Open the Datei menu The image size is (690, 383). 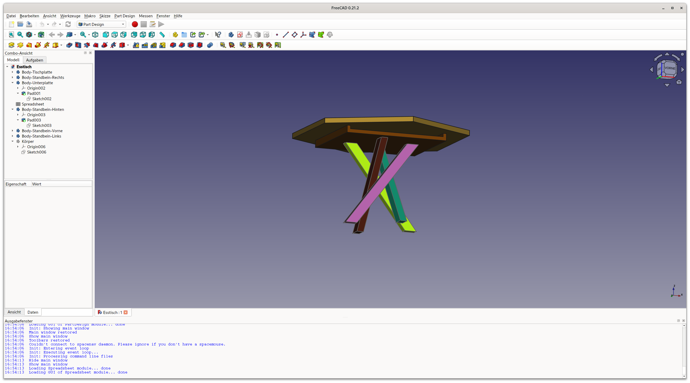11,16
